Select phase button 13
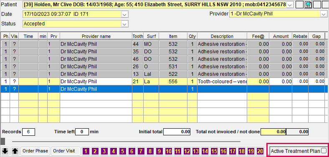The image size is (329, 157). [x=196, y=151]
